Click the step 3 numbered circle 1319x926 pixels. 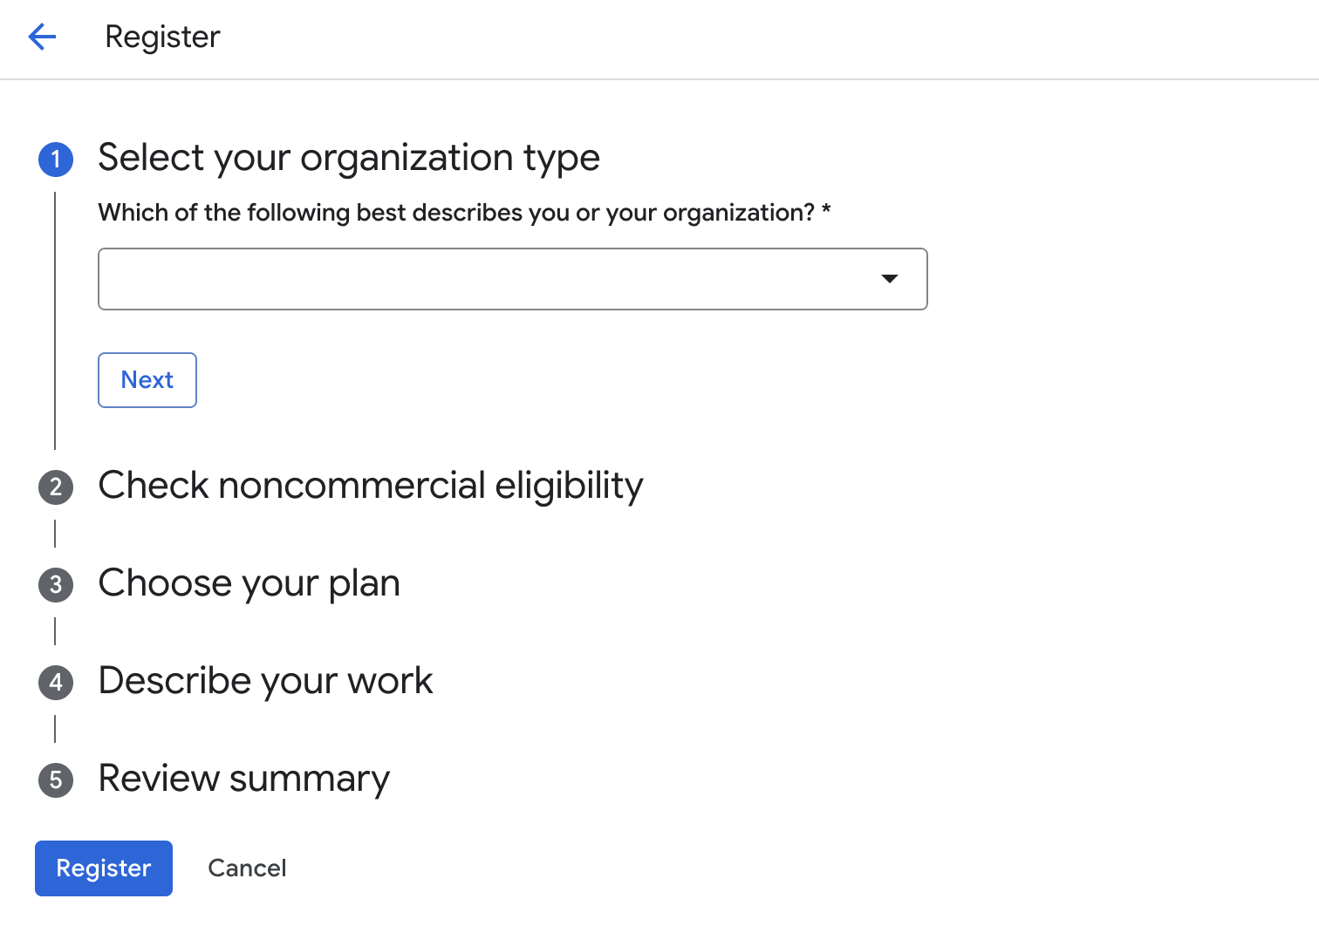tap(56, 584)
